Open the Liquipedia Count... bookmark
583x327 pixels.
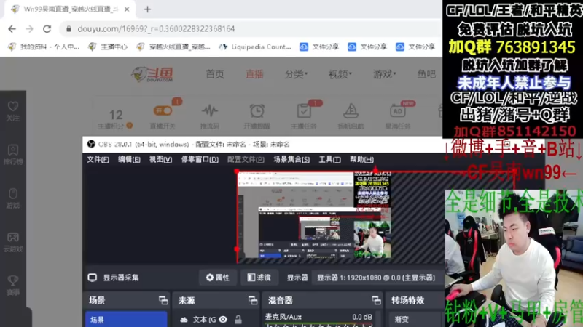255,47
